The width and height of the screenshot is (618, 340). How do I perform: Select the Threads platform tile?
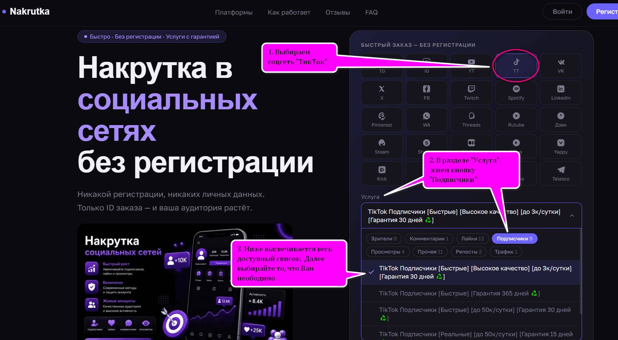pos(471,119)
